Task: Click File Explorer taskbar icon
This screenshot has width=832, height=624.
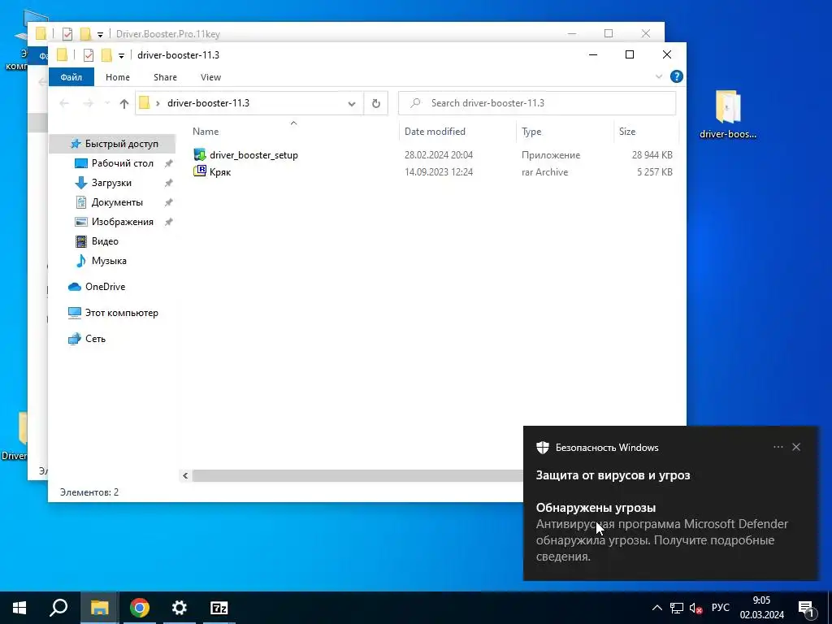Action: (x=99, y=608)
